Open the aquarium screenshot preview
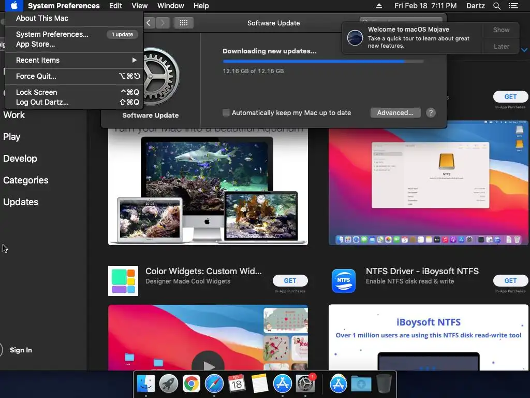 (x=208, y=186)
